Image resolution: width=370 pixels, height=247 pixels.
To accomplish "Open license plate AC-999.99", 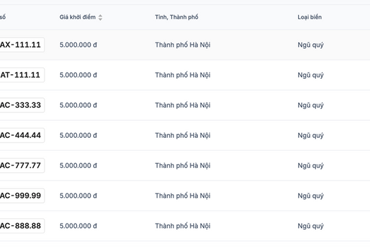I will click(x=22, y=196).
